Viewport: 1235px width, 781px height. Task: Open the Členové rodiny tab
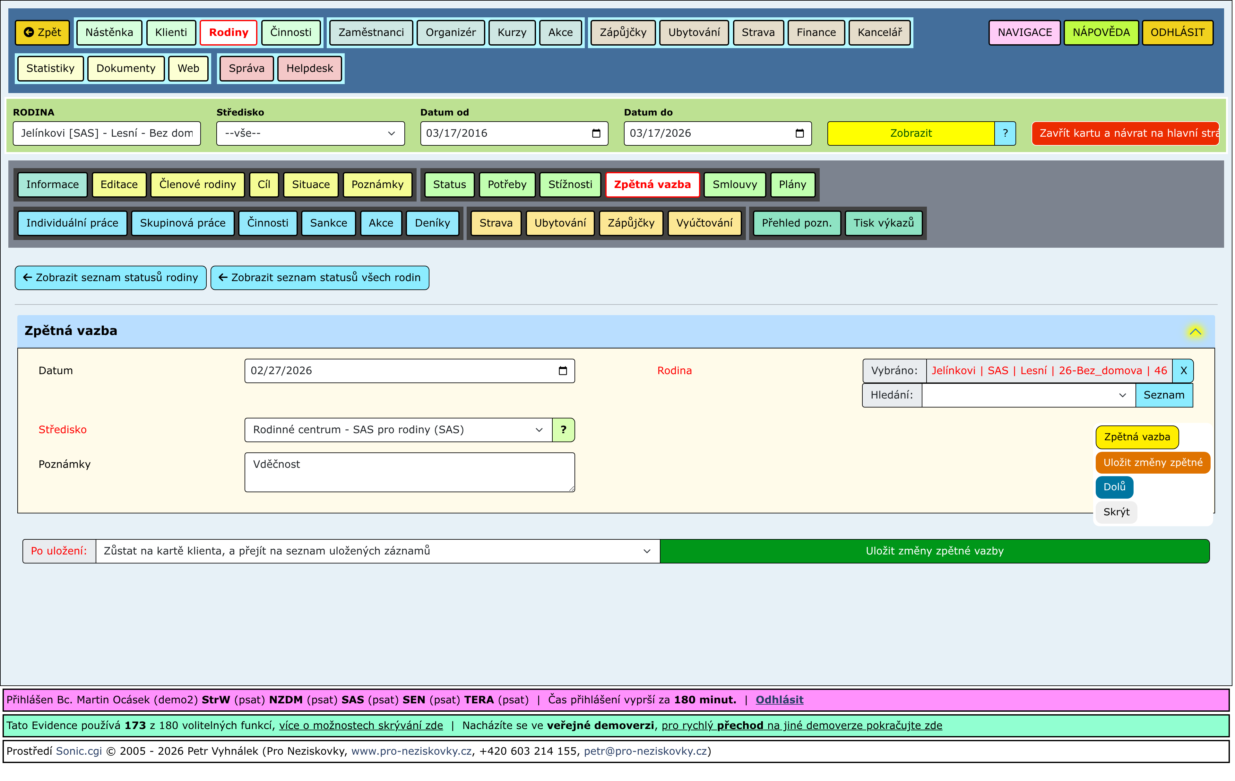click(x=197, y=185)
